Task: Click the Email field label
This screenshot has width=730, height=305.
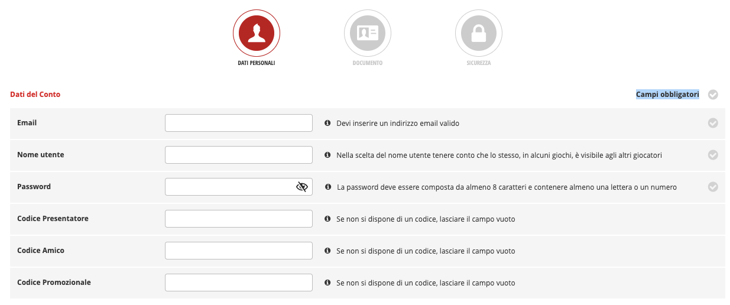Action: coord(27,123)
